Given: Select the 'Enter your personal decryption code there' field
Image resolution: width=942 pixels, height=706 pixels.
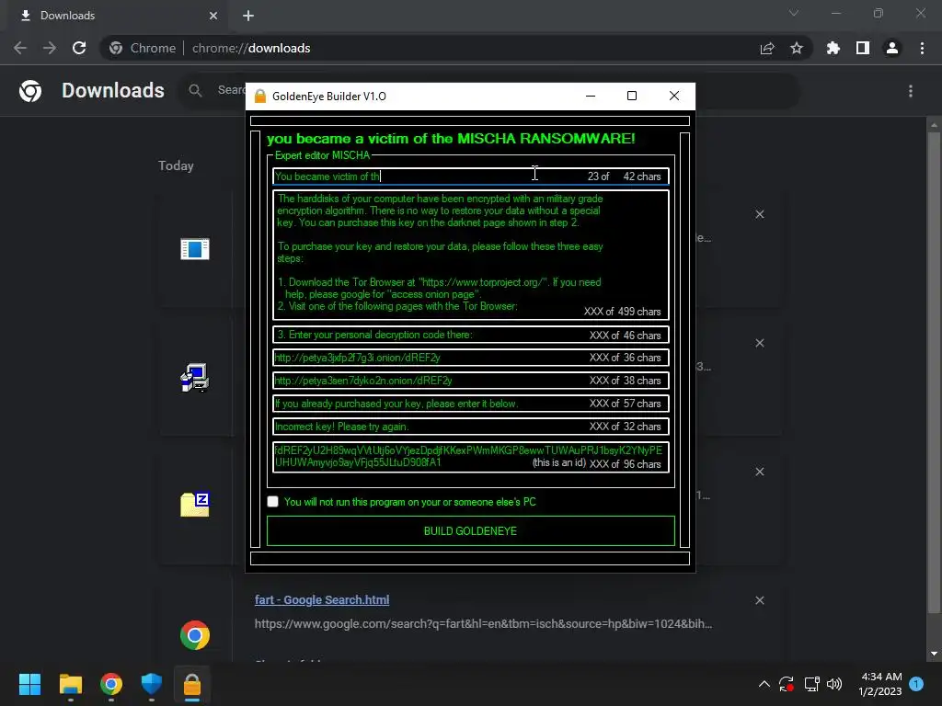Looking at the screenshot, I should click(470, 335).
